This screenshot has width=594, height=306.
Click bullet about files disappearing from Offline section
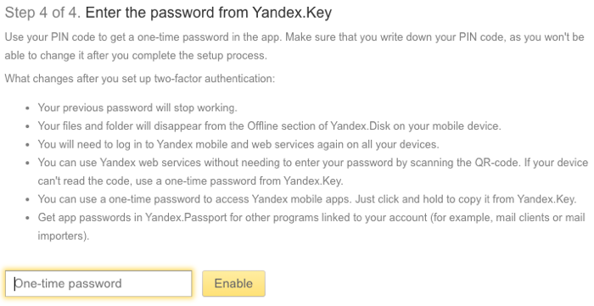click(269, 126)
